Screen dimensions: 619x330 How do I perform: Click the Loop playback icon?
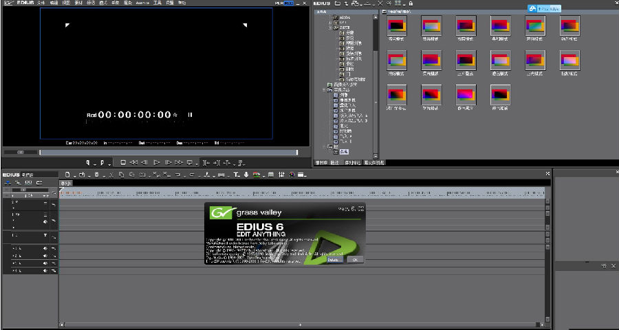pos(190,162)
